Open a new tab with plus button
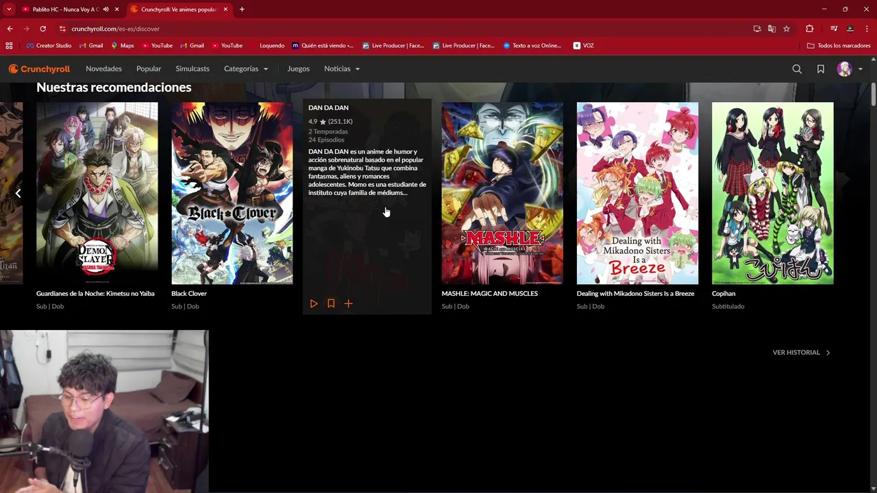This screenshot has width=877, height=493. coord(242,10)
